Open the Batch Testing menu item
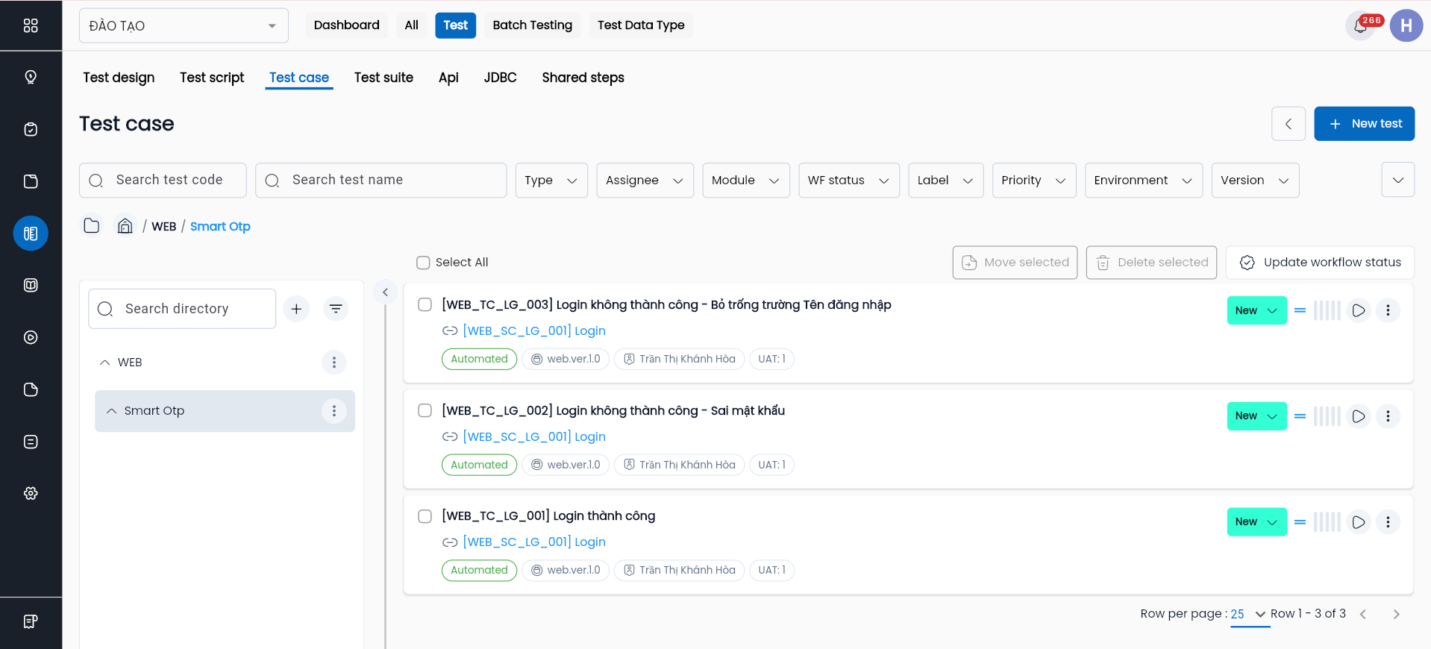The height and width of the screenshot is (649, 1431). tap(532, 25)
